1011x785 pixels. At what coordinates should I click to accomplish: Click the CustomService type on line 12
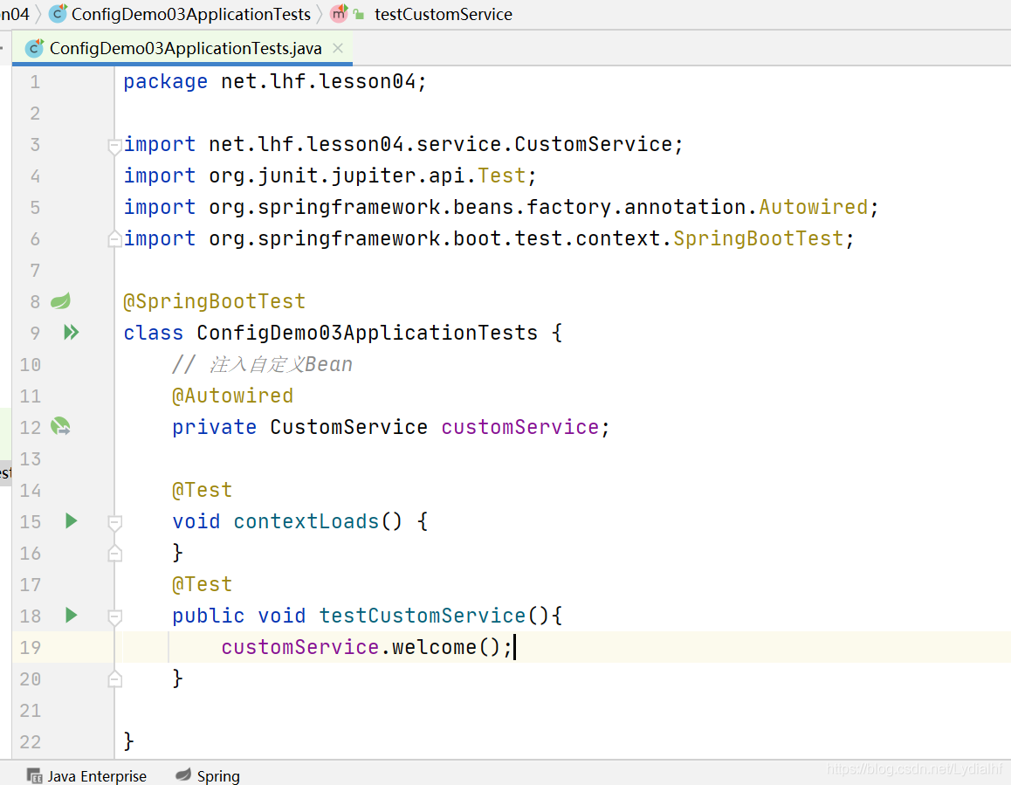click(x=348, y=427)
